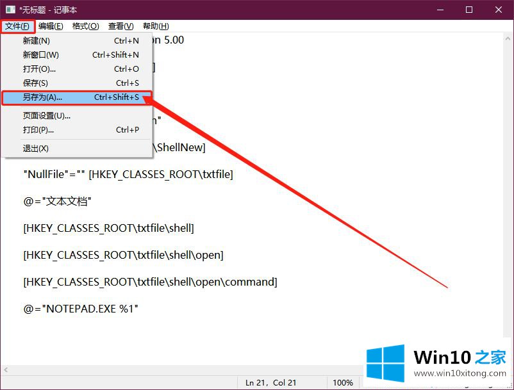Select 打印(P)... menu entry
Viewport: 514px width, 390px height.
[x=77, y=129]
